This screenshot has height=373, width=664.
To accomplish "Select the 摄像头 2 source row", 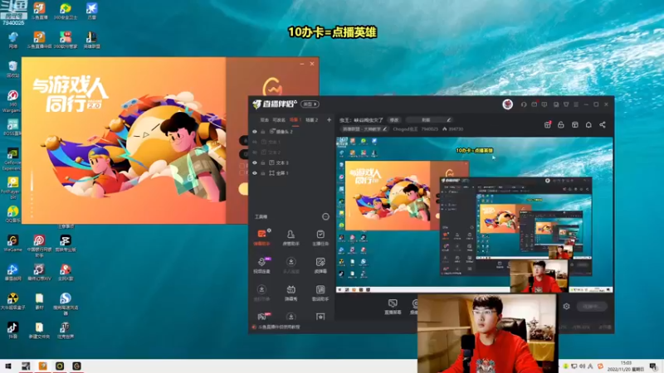I will 291,132.
